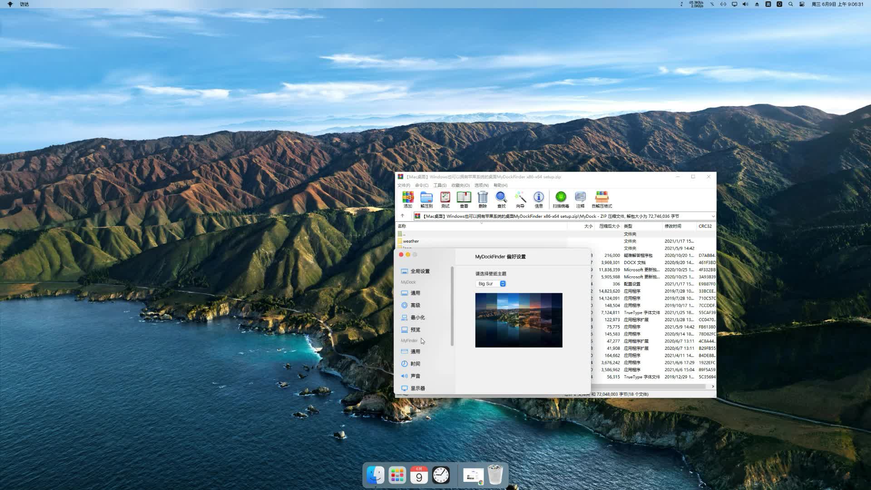The width and height of the screenshot is (871, 490).
Task: Click the WinRAR 添加 (Add) toolbar icon
Action: click(408, 199)
